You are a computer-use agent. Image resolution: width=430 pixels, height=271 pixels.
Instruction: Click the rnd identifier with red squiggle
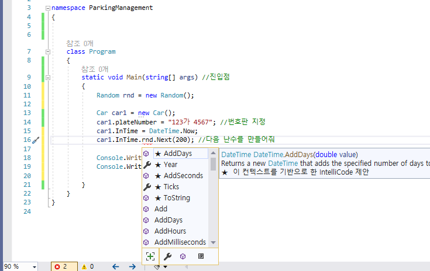click(147, 140)
